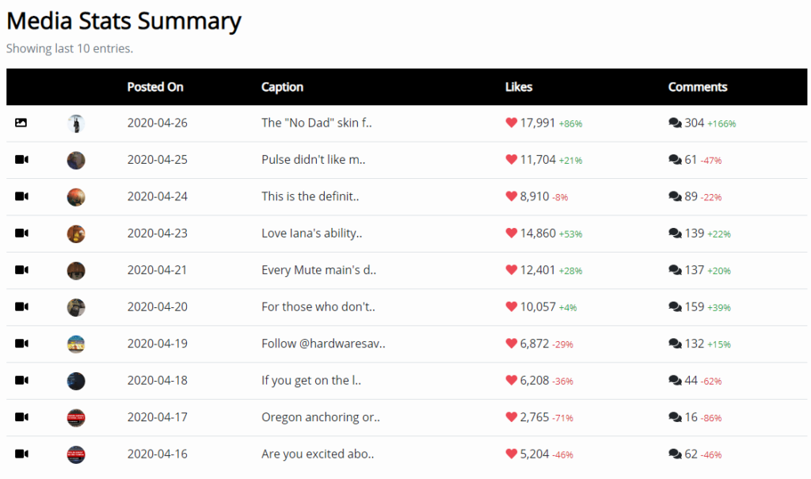This screenshot has width=811, height=479.
Task: Click the Comments column header
Action: (x=698, y=87)
